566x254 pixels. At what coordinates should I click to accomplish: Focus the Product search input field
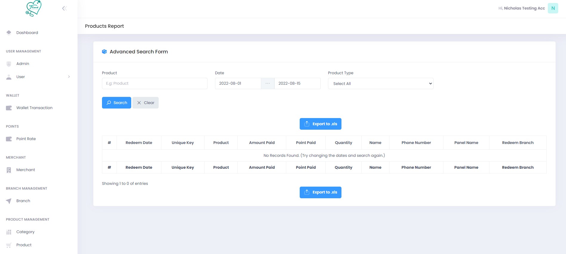(154, 83)
